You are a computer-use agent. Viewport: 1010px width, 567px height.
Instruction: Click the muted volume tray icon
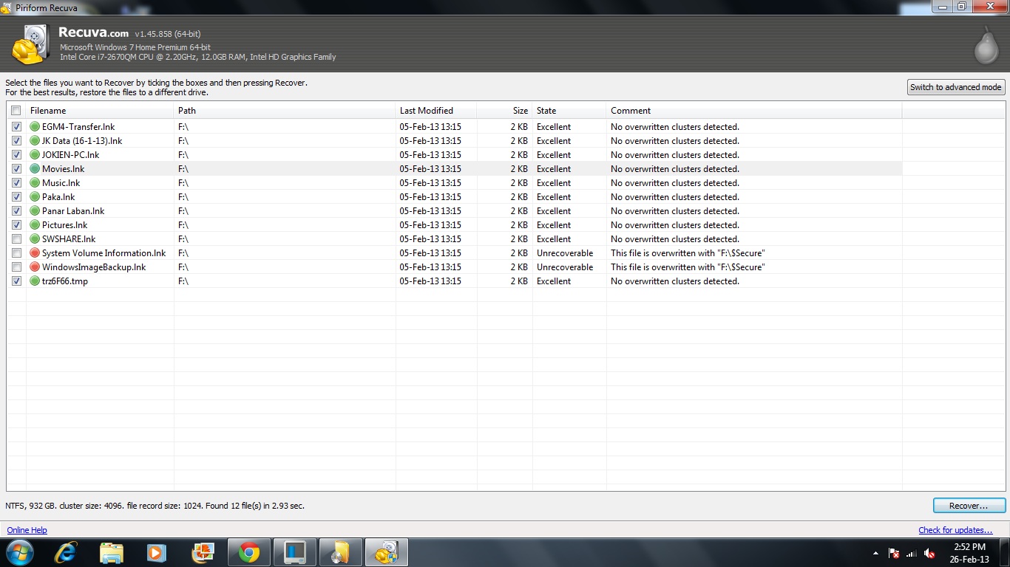point(930,554)
